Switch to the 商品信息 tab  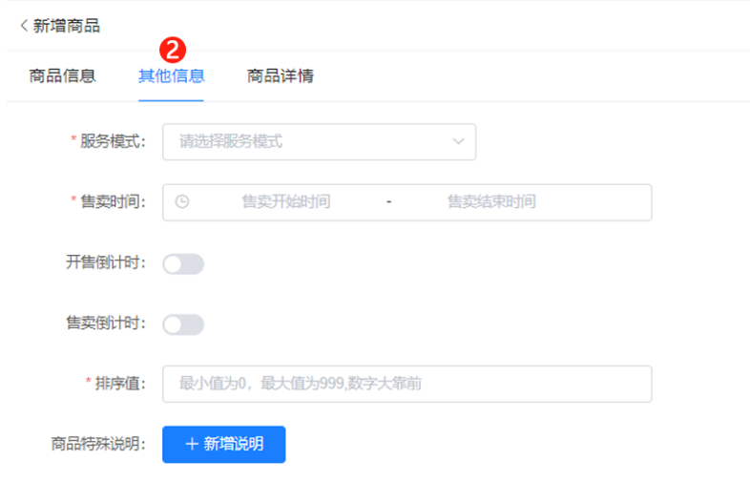pyautogui.click(x=62, y=76)
